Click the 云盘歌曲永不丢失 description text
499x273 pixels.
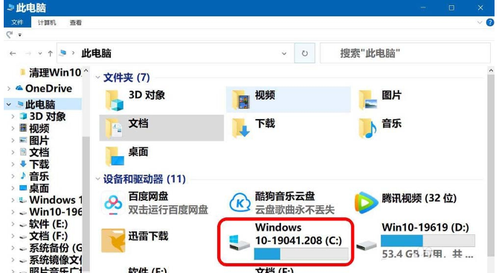coord(294,210)
